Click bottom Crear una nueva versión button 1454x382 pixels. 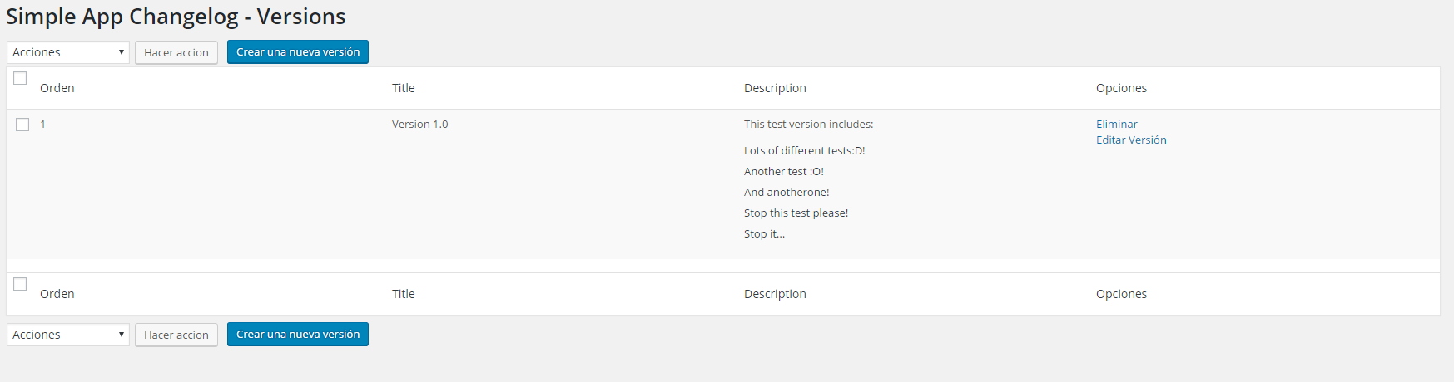click(x=298, y=334)
